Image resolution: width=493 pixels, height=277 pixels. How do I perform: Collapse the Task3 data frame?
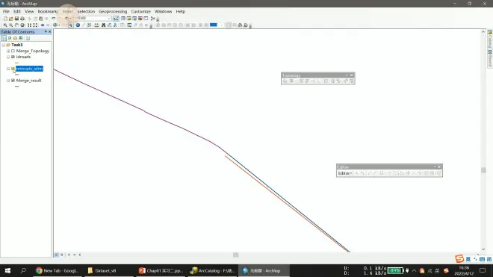pyautogui.click(x=4, y=45)
